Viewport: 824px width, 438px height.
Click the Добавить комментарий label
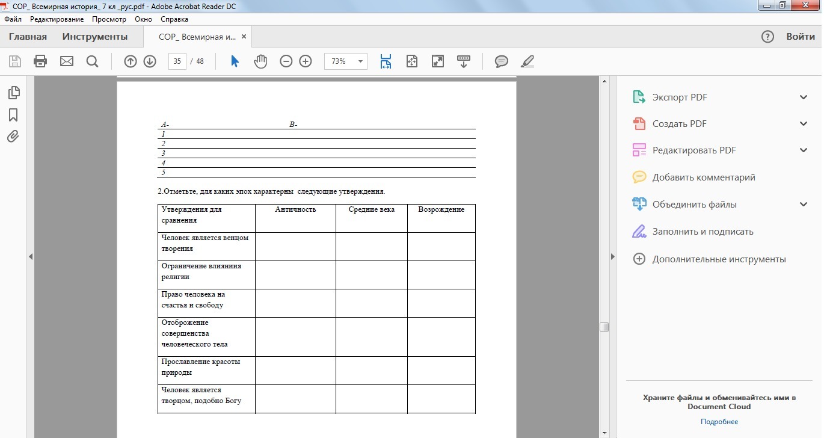704,177
